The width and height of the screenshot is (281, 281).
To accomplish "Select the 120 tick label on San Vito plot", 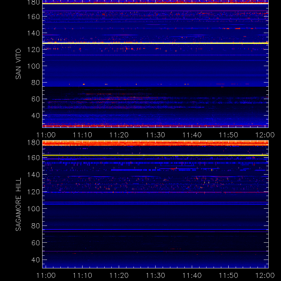I will point(33,50).
